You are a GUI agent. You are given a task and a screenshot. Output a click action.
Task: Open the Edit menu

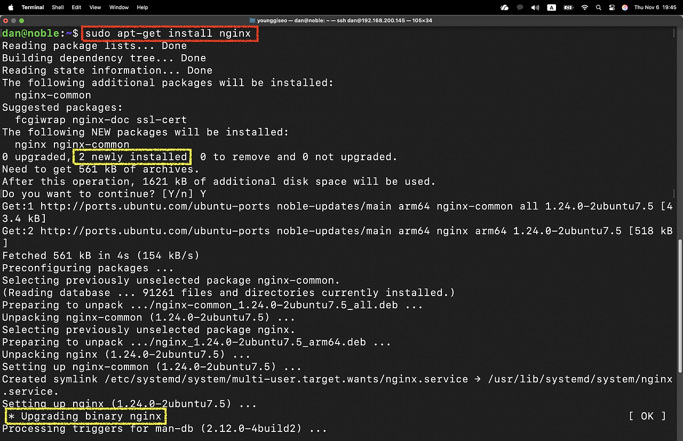pyautogui.click(x=76, y=7)
